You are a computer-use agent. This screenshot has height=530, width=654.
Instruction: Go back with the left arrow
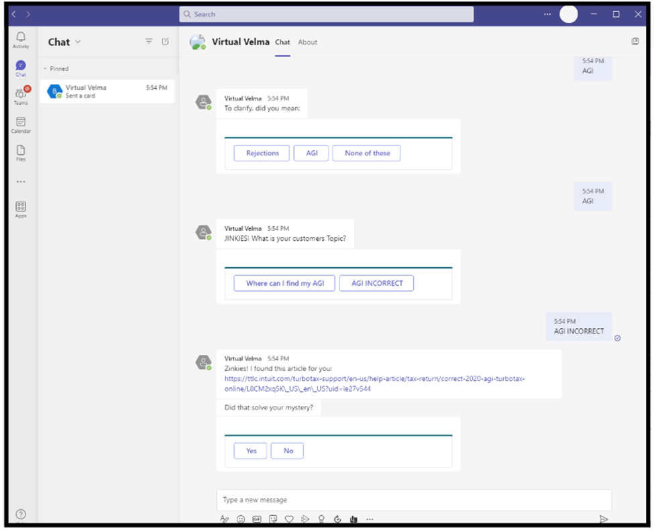point(14,14)
